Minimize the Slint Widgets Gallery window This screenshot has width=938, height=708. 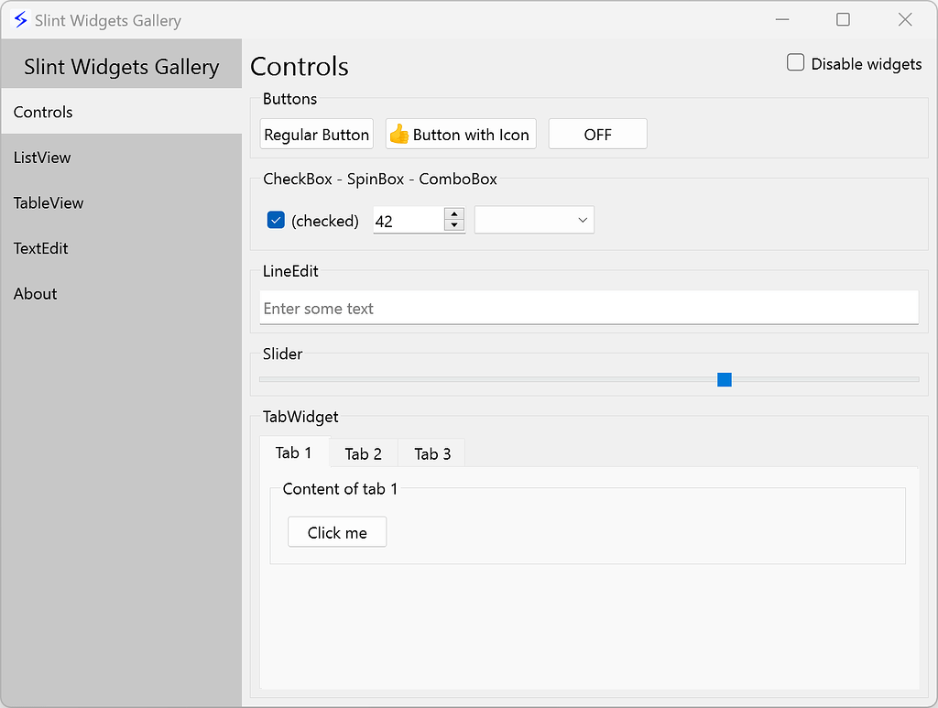(781, 19)
